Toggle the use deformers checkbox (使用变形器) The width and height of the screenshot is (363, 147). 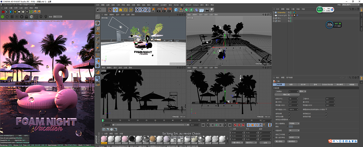pyautogui.click(x=326, y=116)
